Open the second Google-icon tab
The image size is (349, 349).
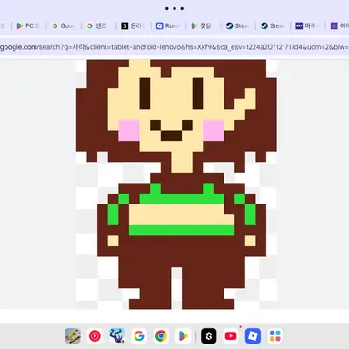[x=98, y=26]
